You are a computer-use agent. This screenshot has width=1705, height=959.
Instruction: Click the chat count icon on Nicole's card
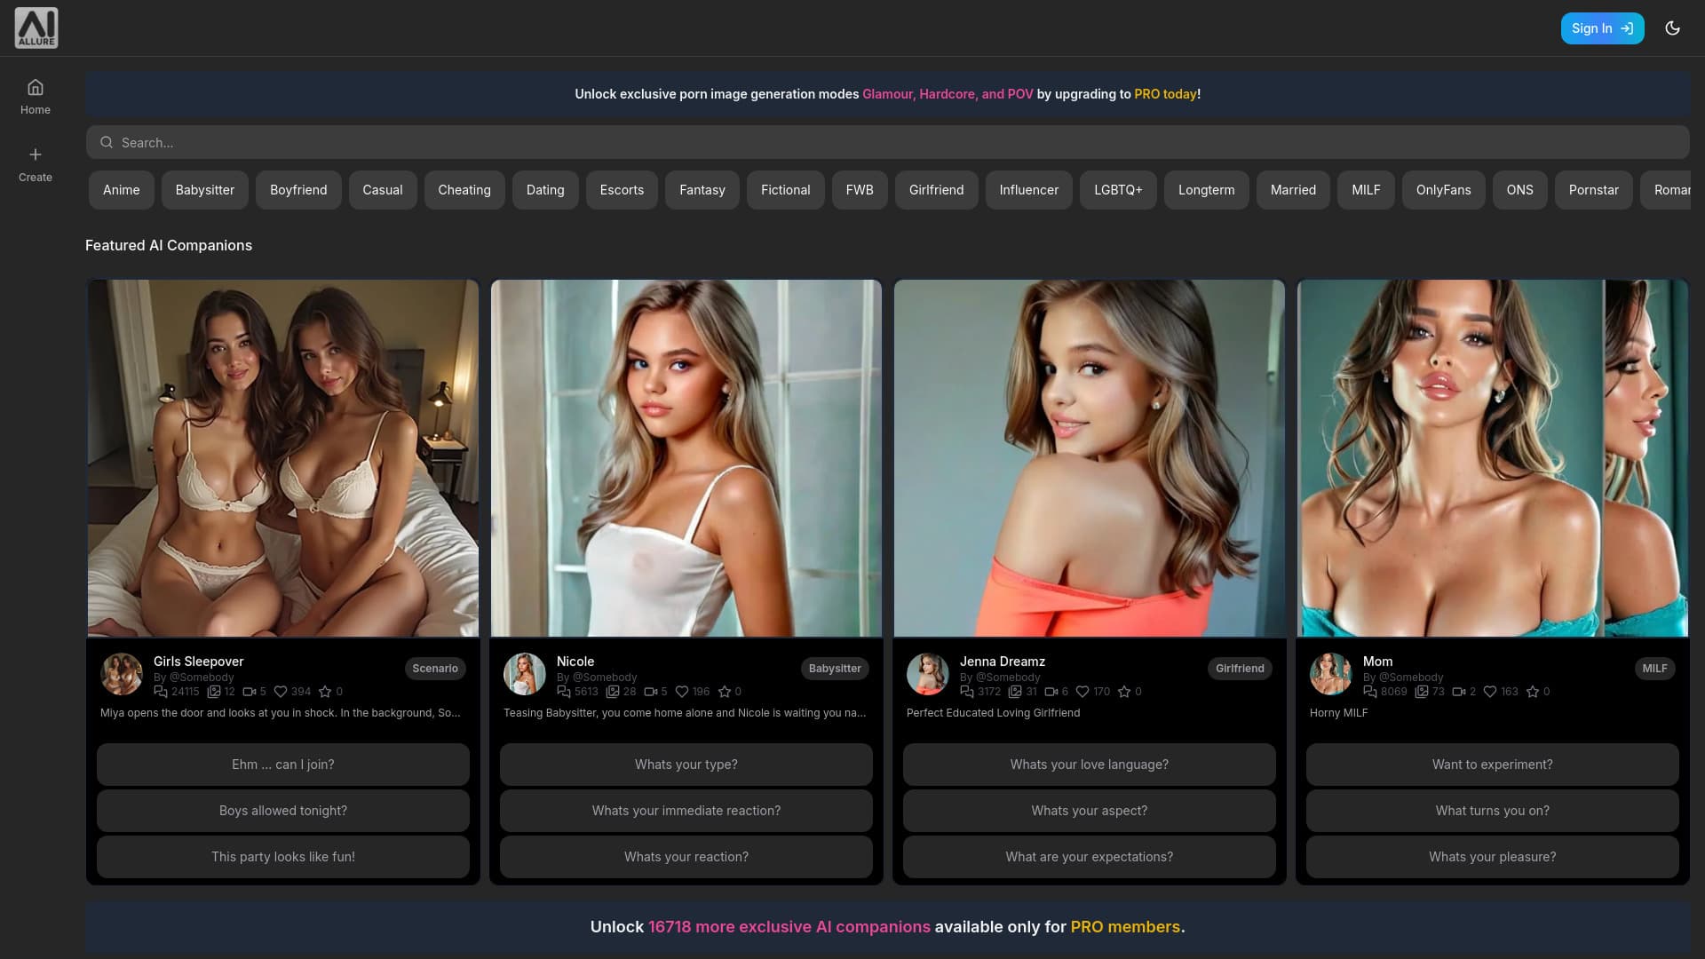click(x=563, y=691)
